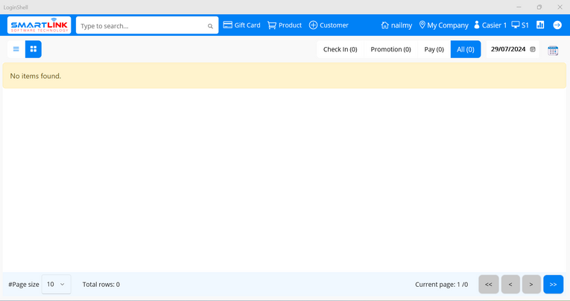Select the Check In (0) tab
570x301 pixels.
click(x=340, y=49)
